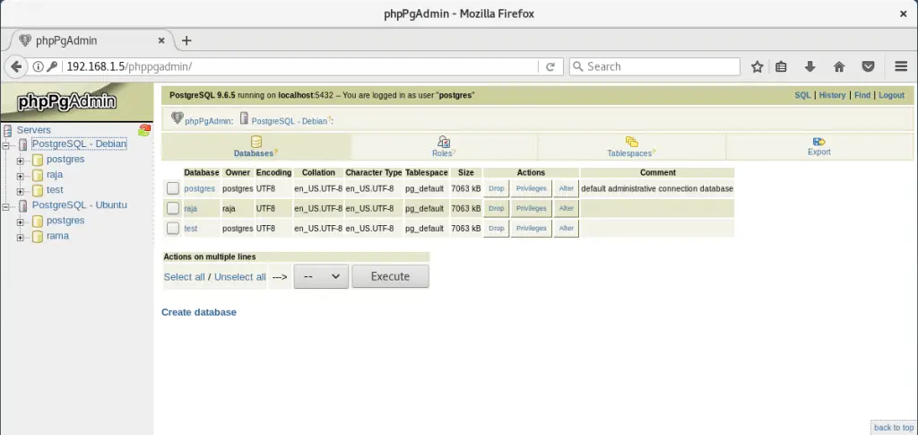
Task: Log out using the Logout link
Action: (x=892, y=95)
